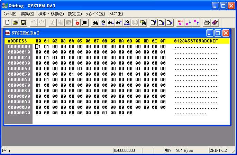Viewport: 237px width, 155px height.
Task: Maximize the SYSTEM.DAT child window
Action: [218, 33]
